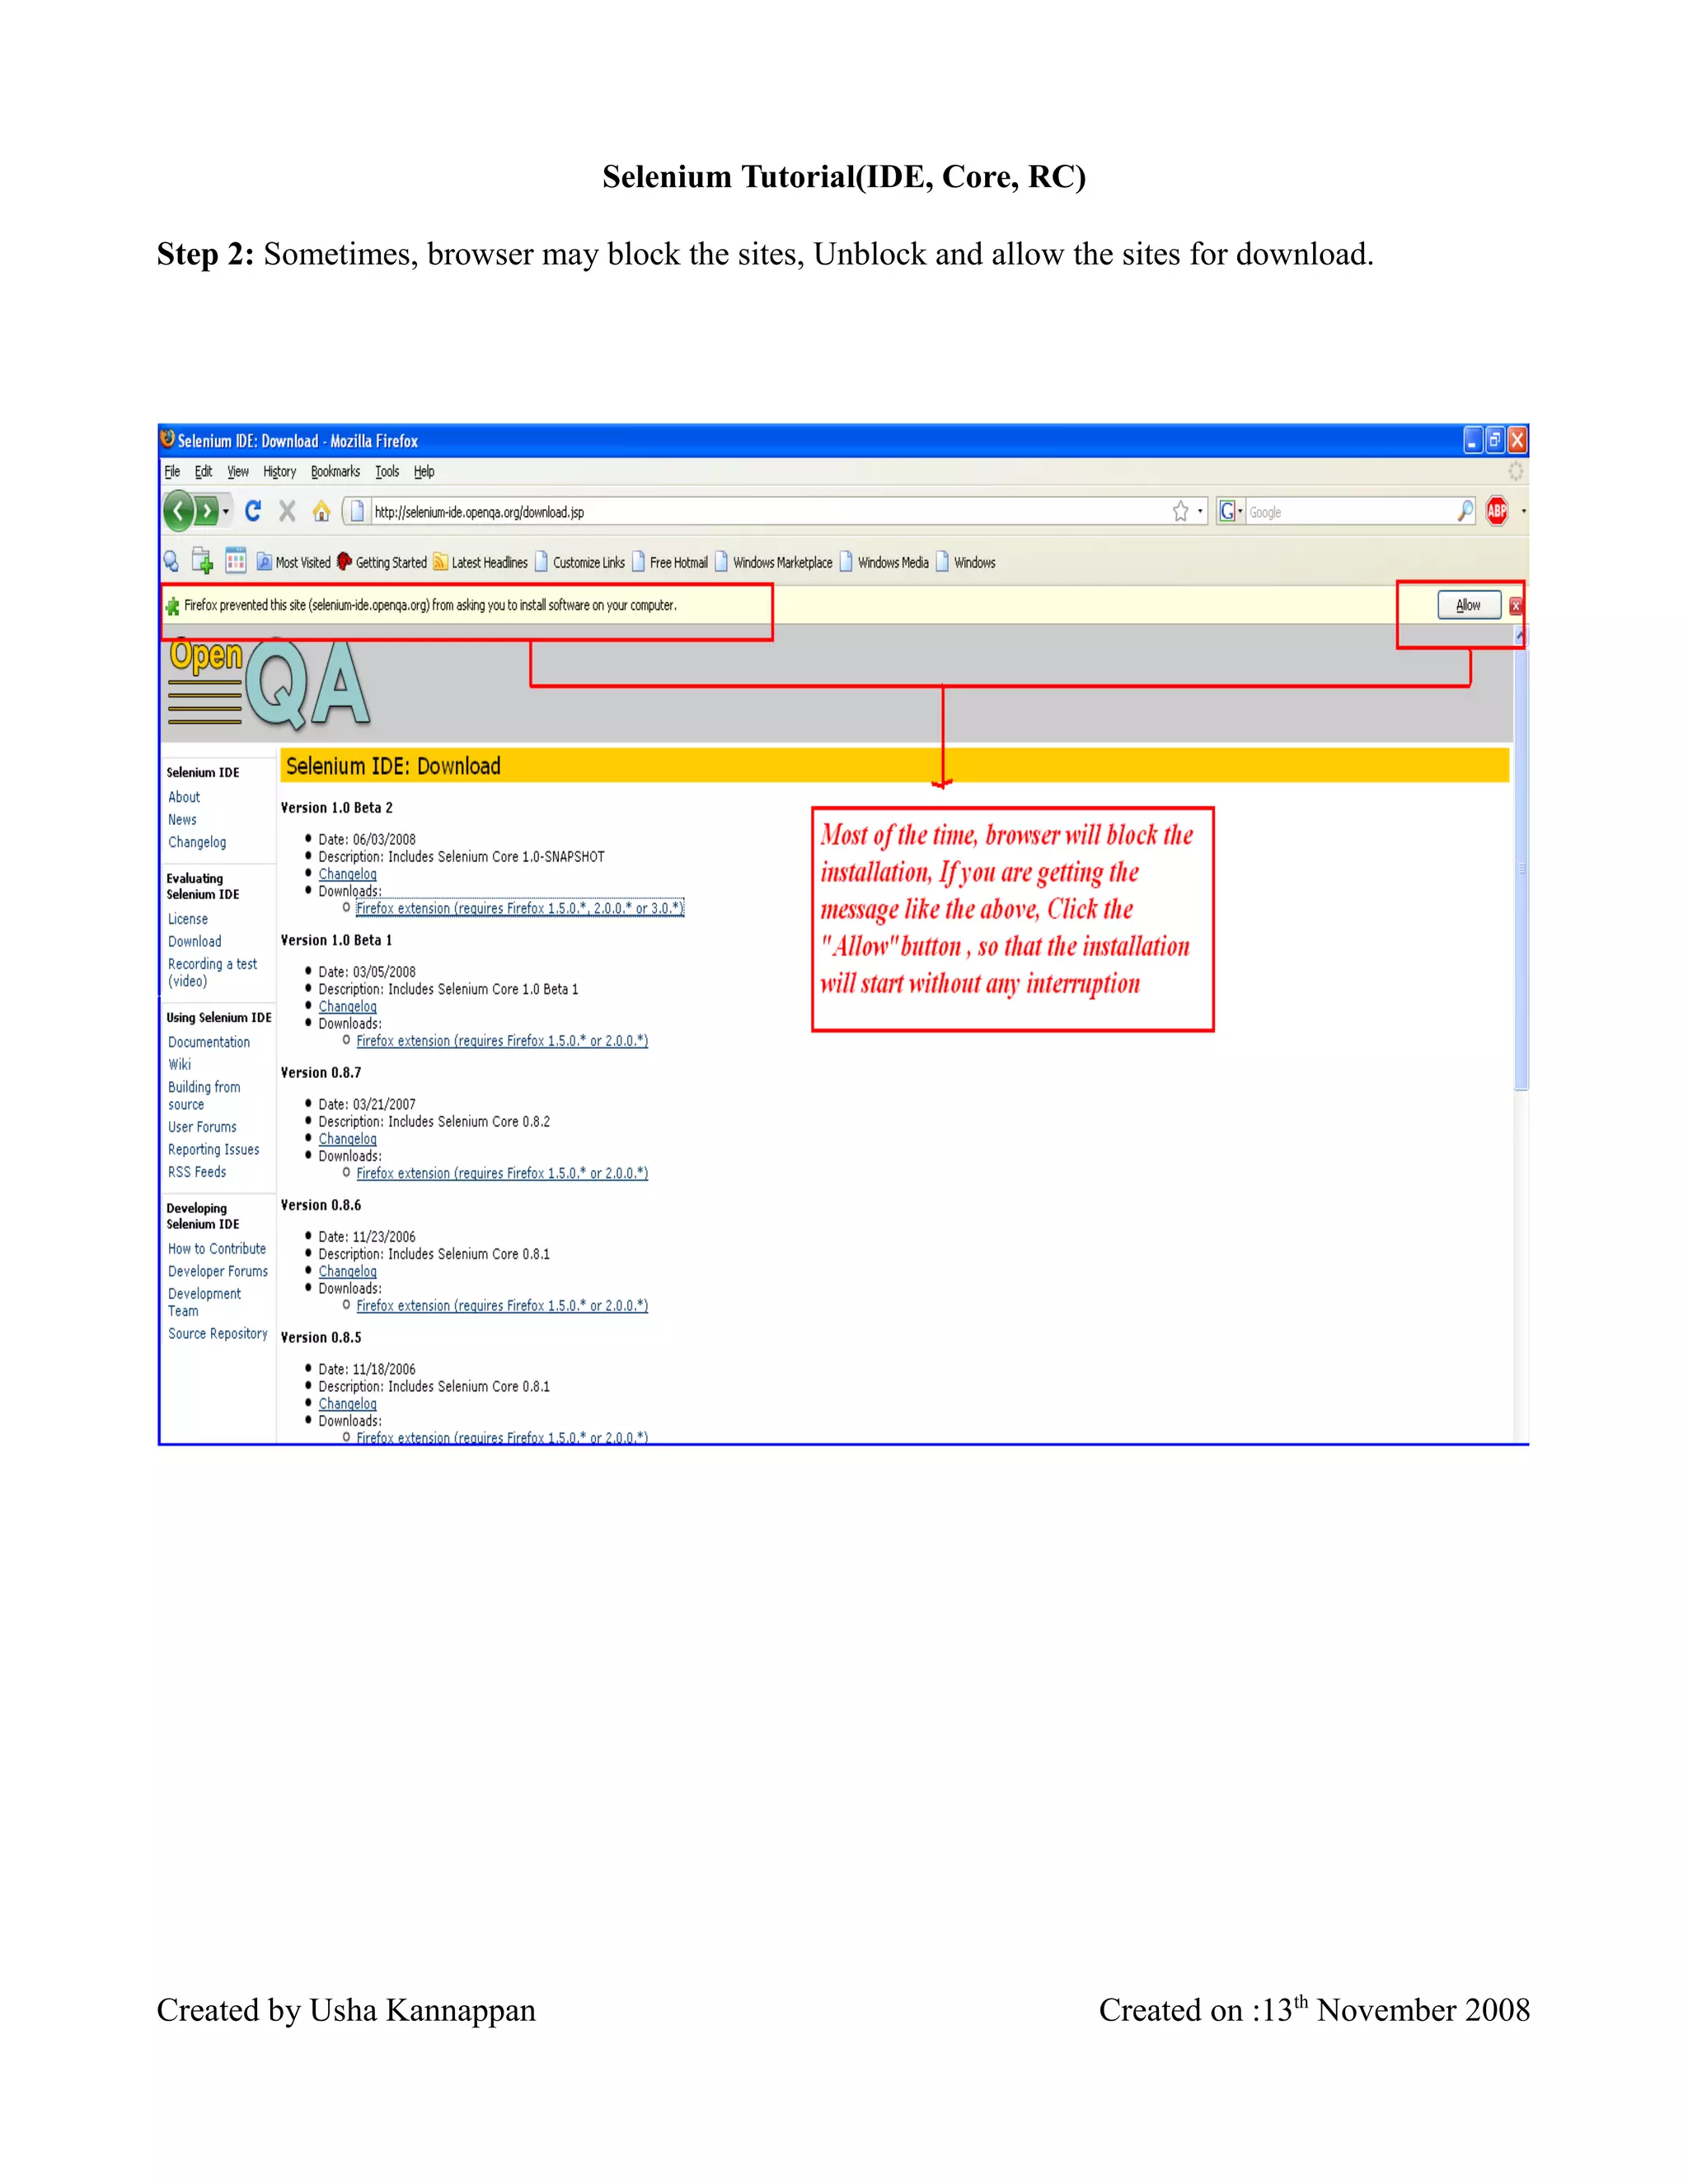
Task: Click the Stop loading X icon
Action: (x=287, y=511)
